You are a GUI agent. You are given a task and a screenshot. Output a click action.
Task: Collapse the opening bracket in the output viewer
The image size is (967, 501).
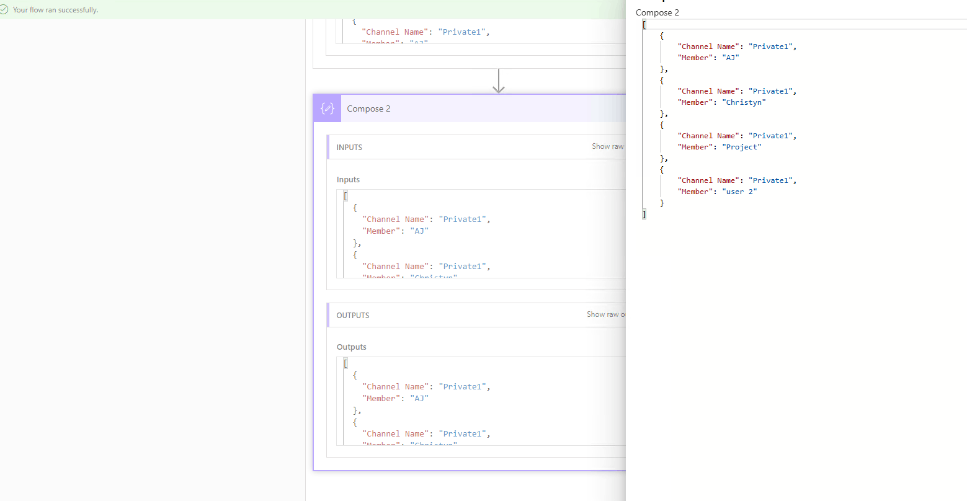tap(644, 24)
